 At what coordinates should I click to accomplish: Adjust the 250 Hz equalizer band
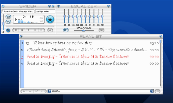[77, 16]
